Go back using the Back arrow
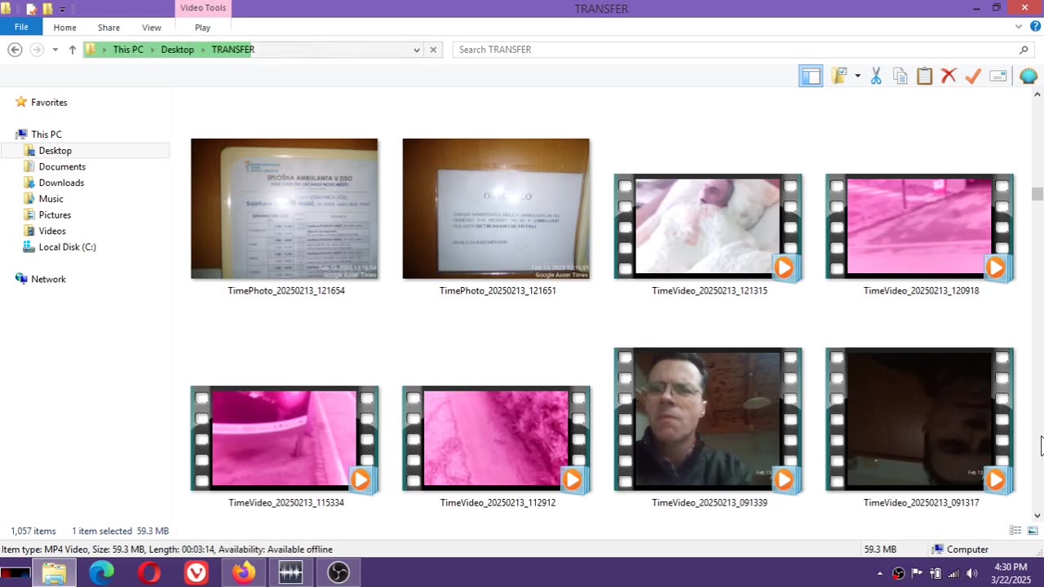This screenshot has height=587, width=1044. coord(15,50)
